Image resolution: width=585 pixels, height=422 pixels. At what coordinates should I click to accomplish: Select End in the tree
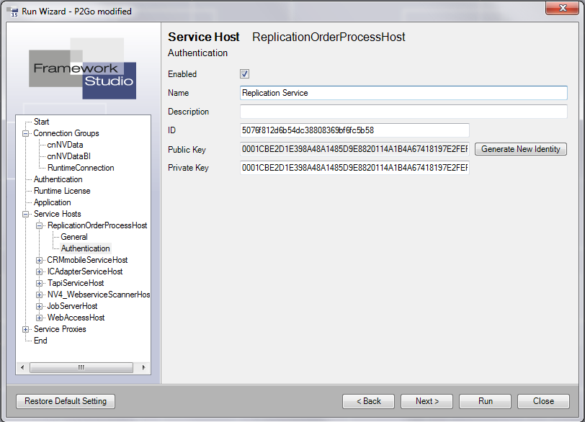(x=40, y=341)
